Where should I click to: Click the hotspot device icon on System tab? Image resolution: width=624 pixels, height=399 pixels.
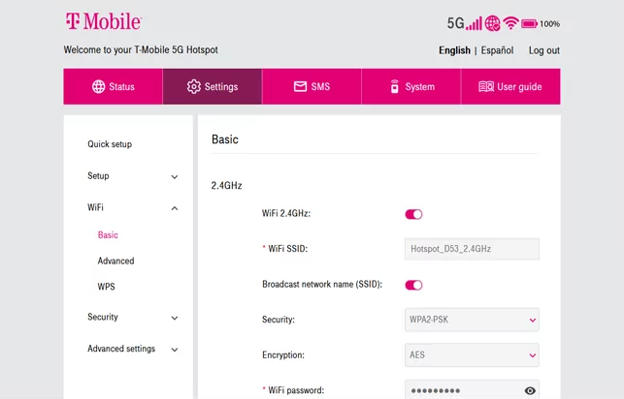click(394, 86)
